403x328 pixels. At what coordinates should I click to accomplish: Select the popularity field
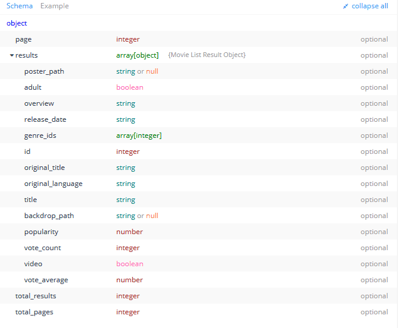[x=41, y=232]
